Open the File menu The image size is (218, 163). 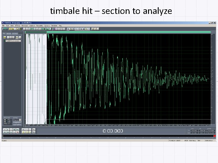click(3, 26)
